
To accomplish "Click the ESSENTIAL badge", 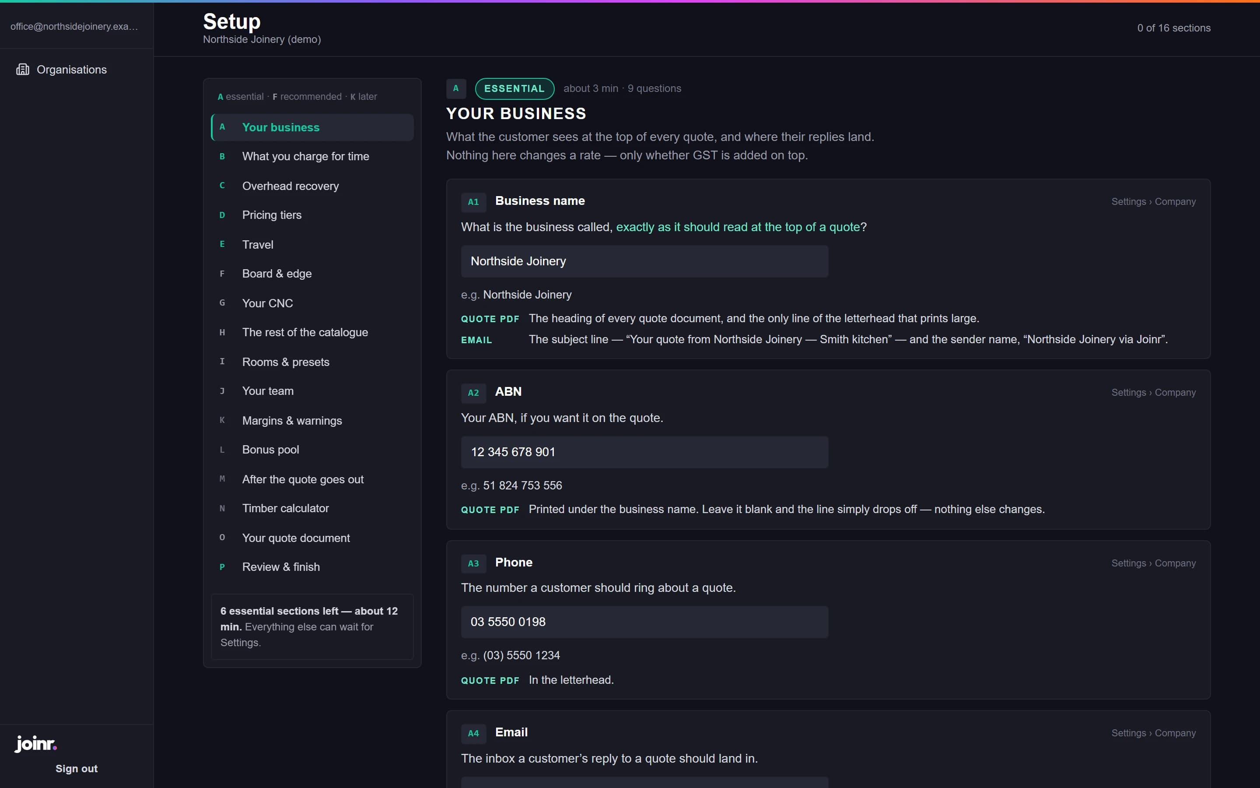I will tap(514, 88).
